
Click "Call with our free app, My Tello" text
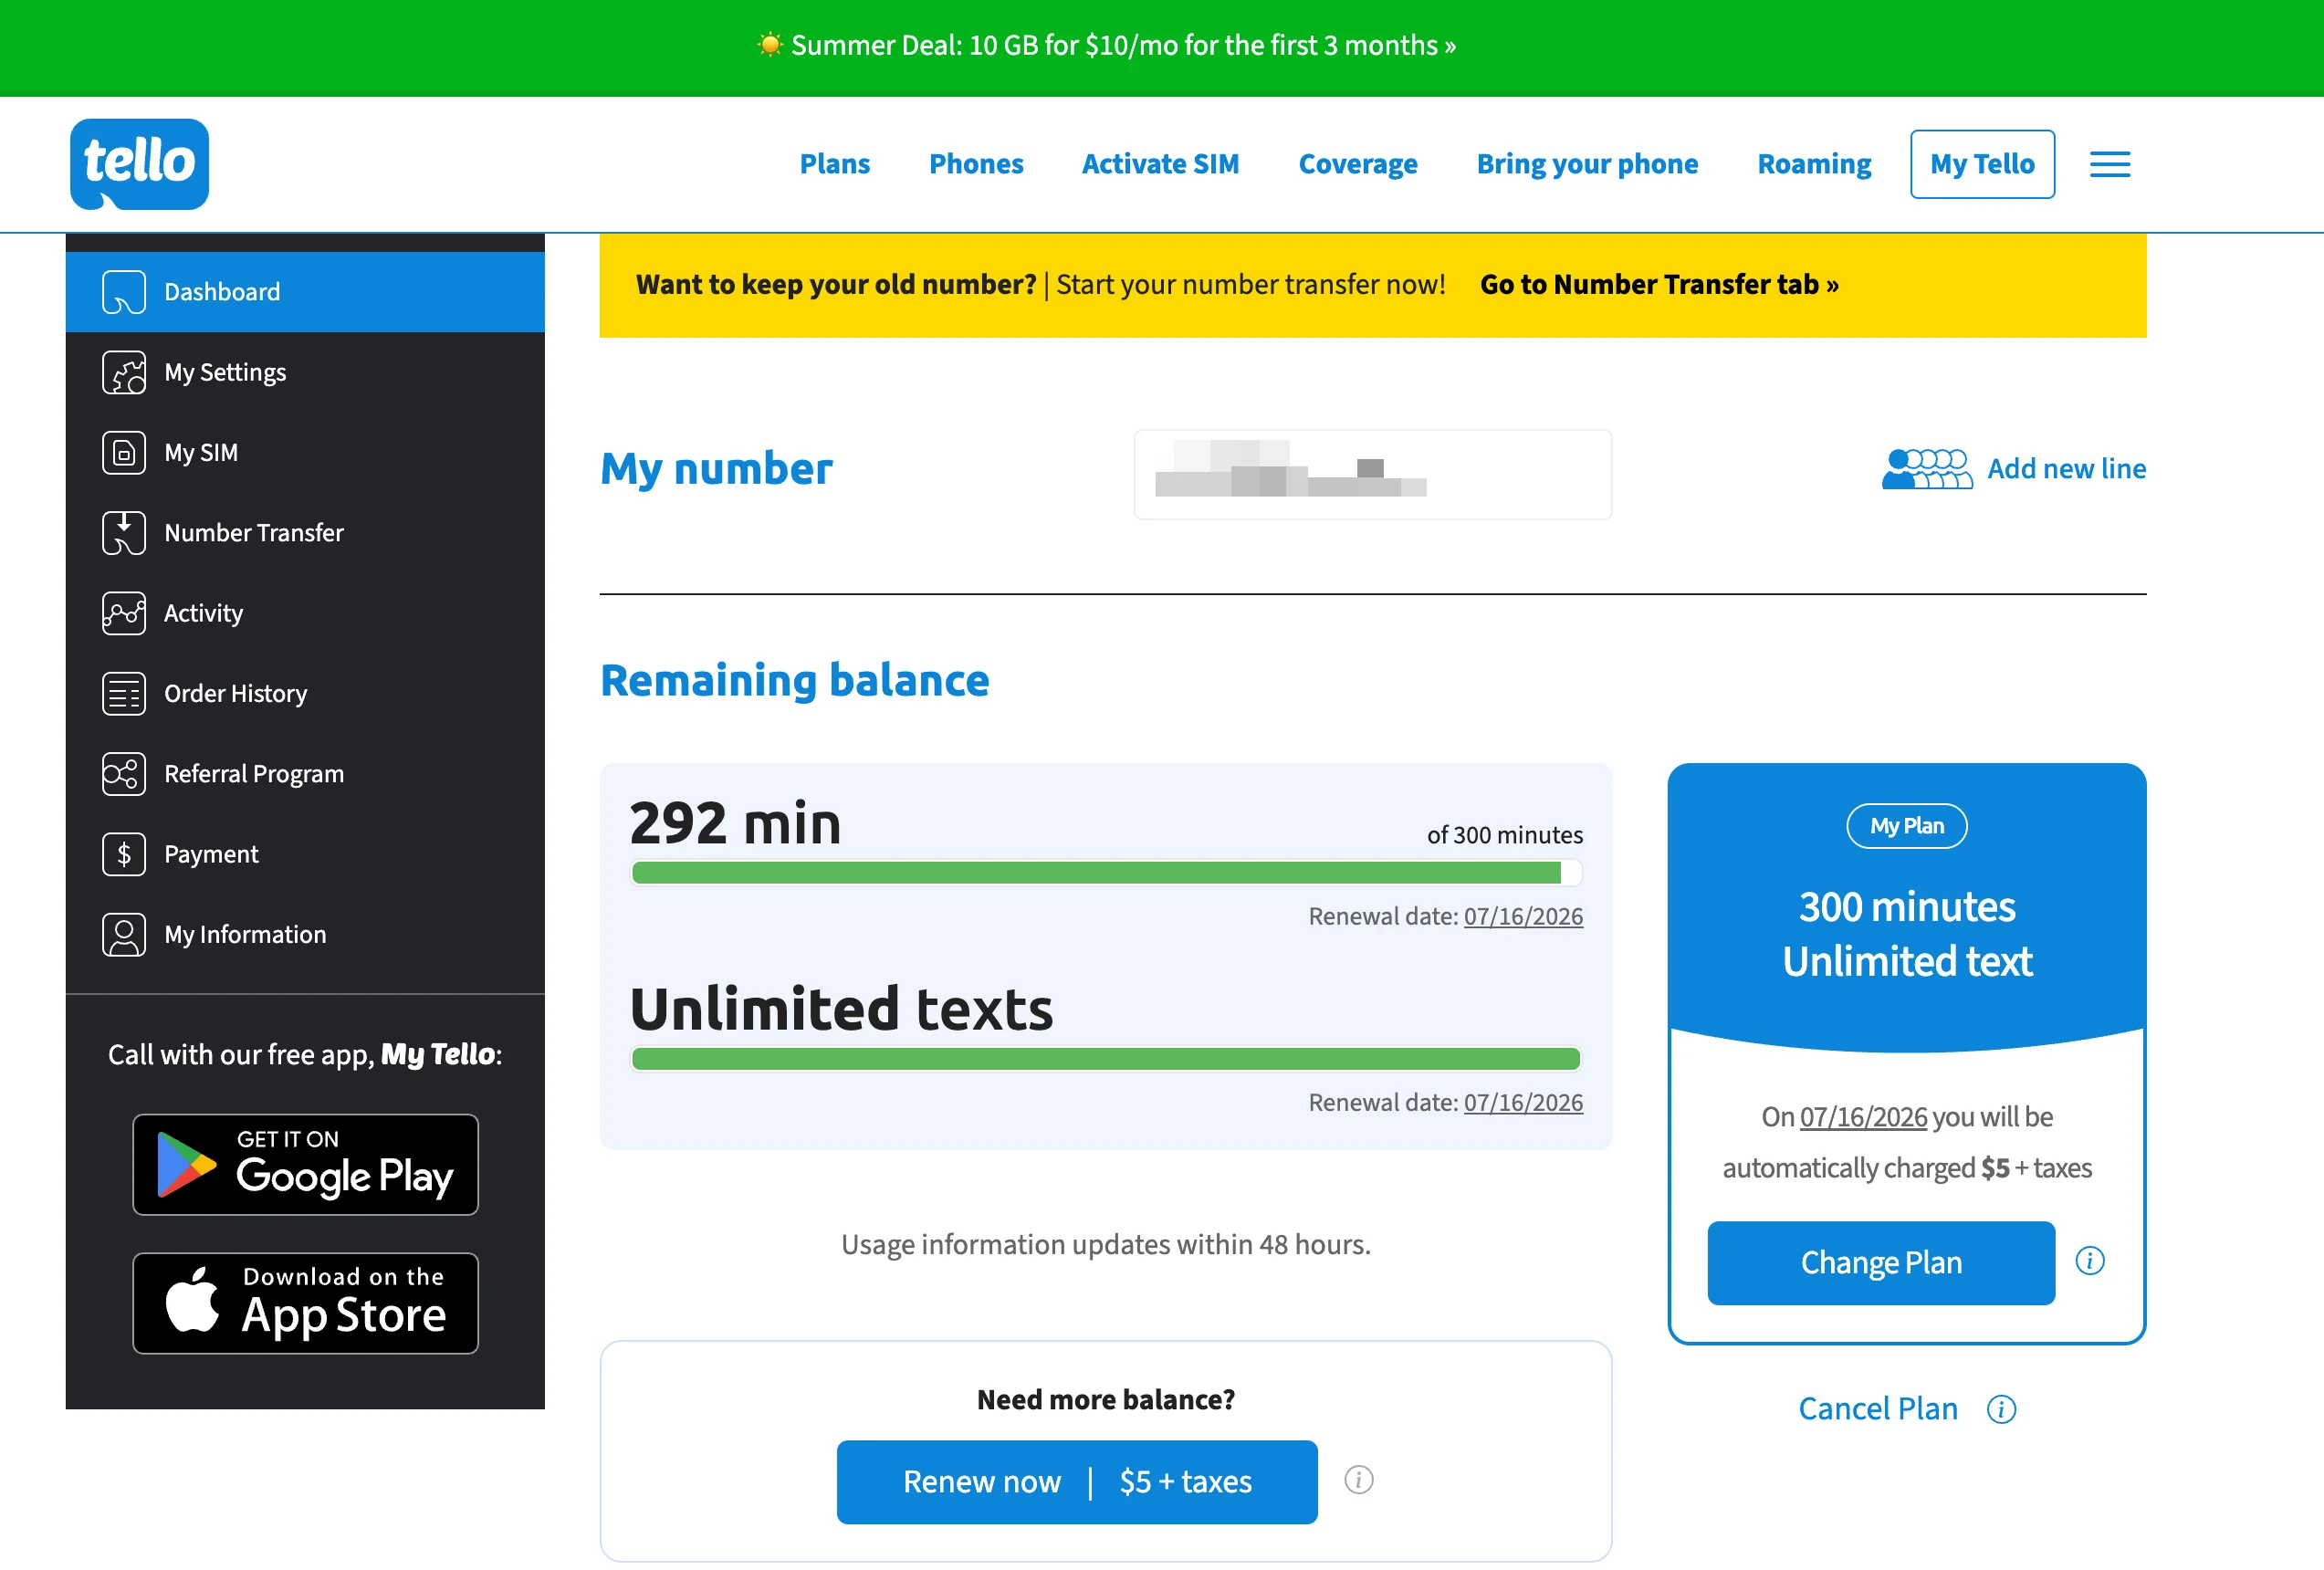(x=305, y=1054)
